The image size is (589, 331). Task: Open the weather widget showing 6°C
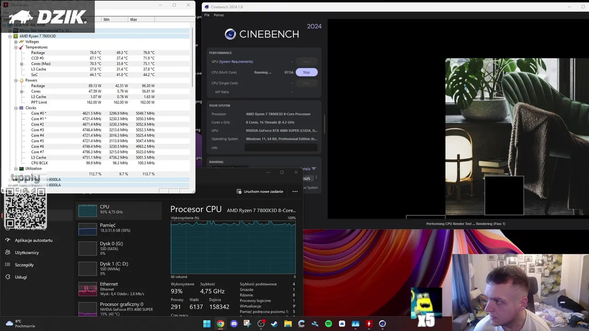click(21, 324)
